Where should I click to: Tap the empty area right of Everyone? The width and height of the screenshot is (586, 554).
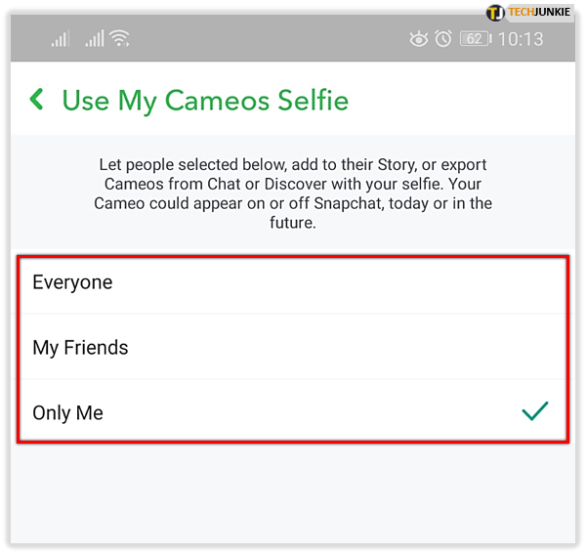tap(336, 282)
